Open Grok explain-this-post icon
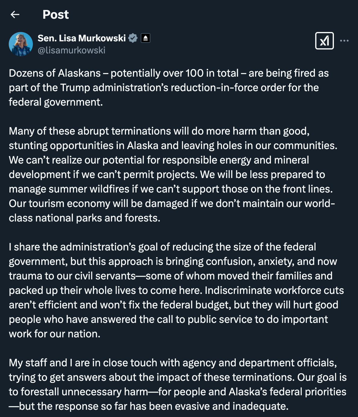The width and height of the screenshot is (358, 417). pos(324,41)
